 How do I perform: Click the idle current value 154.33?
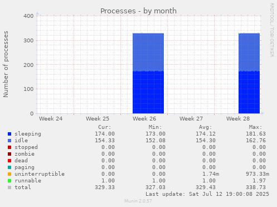pyautogui.click(x=105, y=141)
